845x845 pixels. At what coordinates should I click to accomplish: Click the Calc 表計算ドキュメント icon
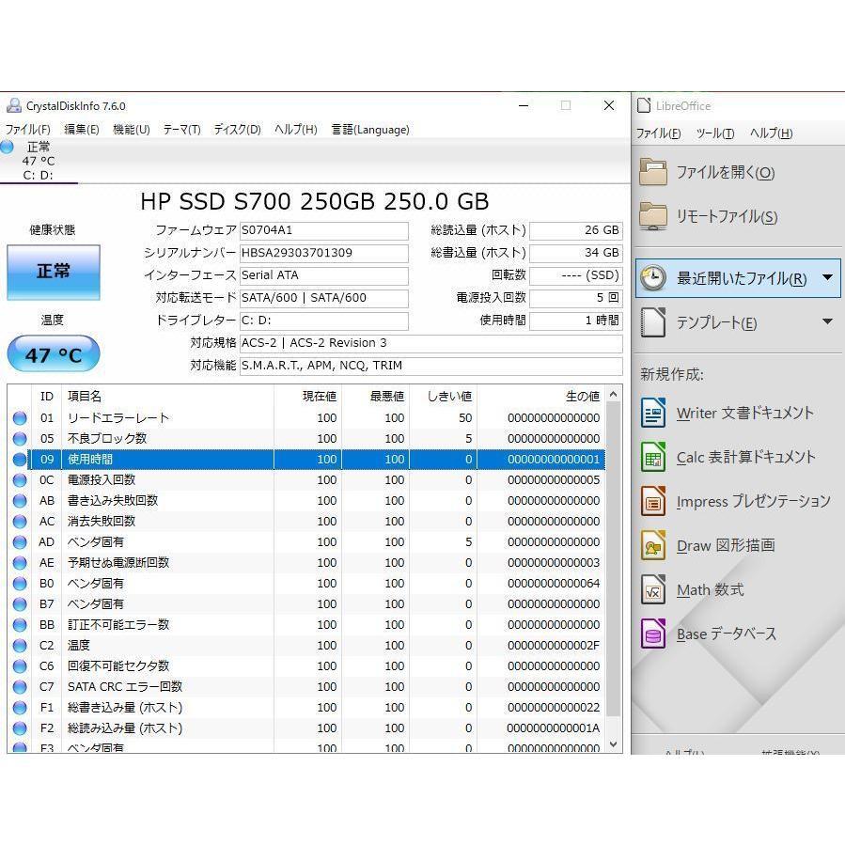(653, 457)
